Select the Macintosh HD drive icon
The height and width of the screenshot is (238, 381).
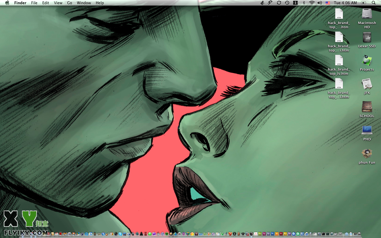pos(367,14)
